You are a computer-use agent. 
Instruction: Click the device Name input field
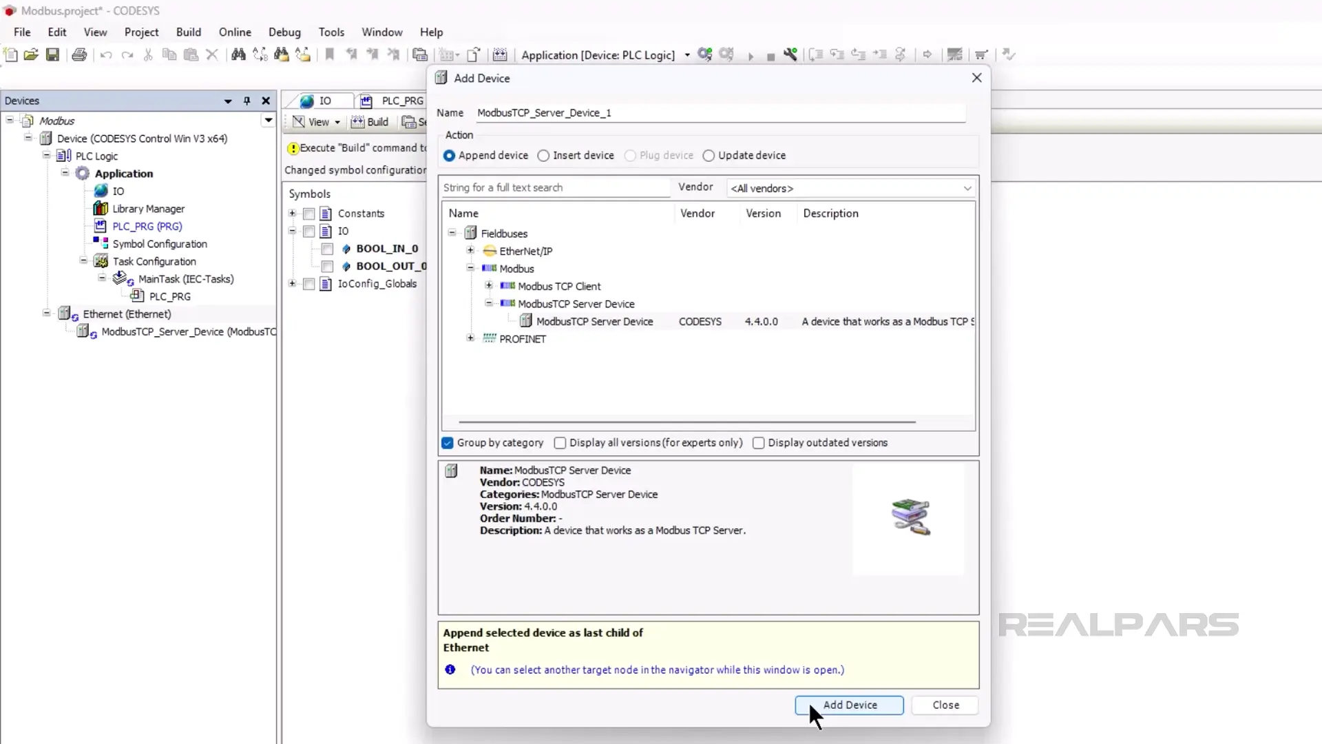click(x=720, y=113)
